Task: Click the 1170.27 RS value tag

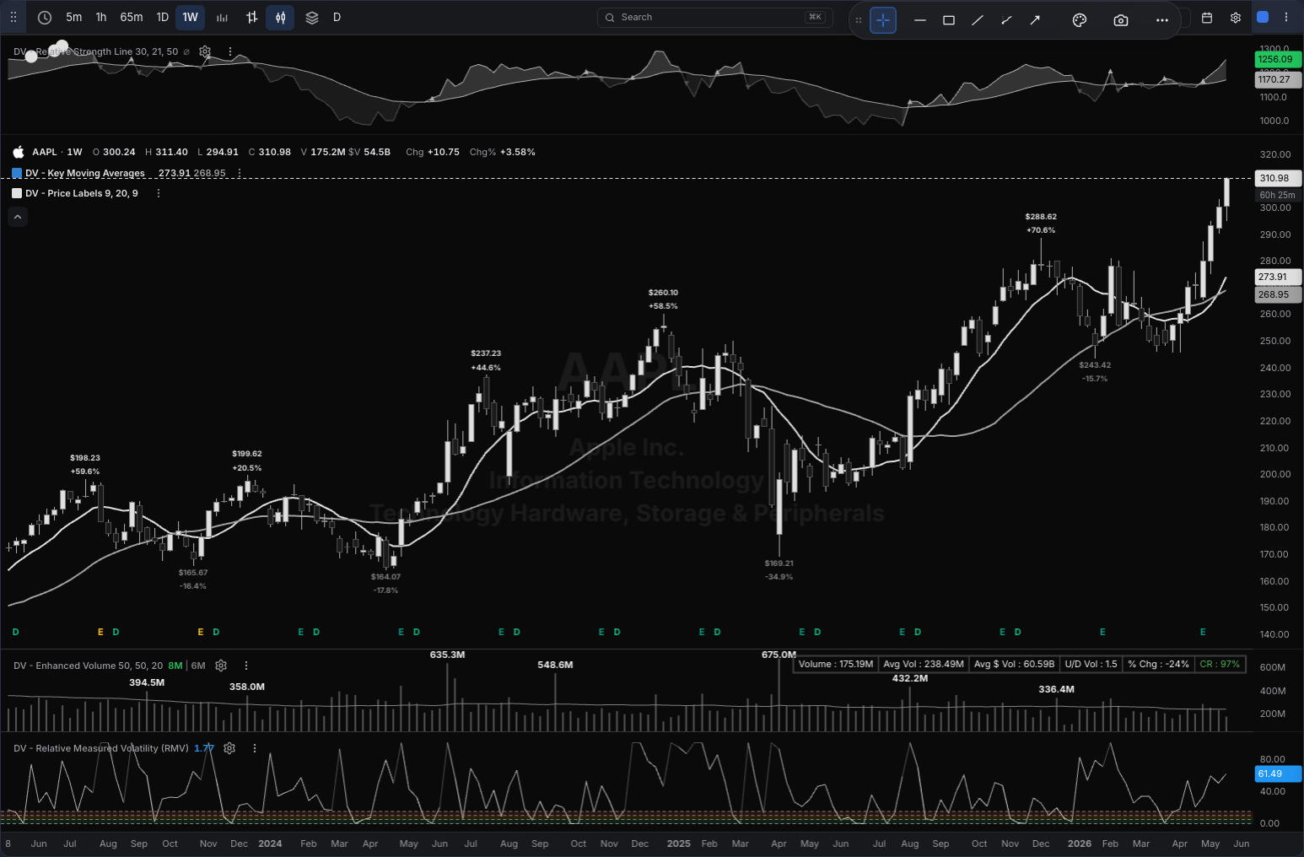Action: point(1279,79)
